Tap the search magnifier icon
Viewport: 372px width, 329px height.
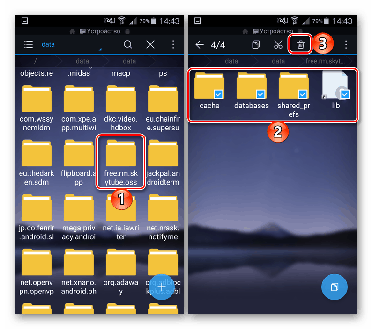coord(127,44)
